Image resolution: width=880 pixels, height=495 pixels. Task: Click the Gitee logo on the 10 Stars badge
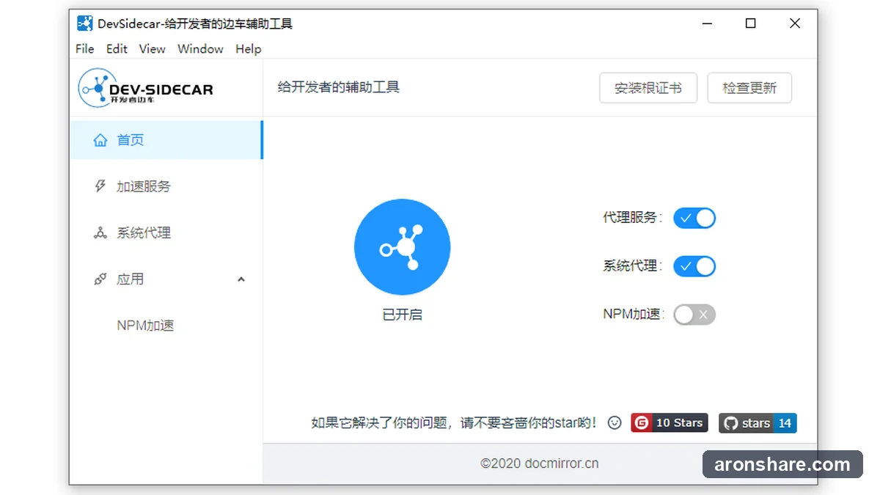pos(642,423)
